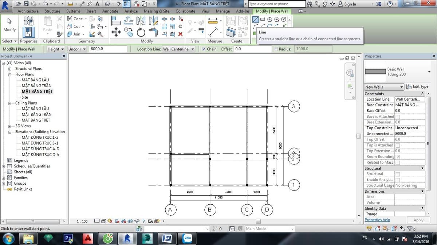Click the Move tool icon
Image resolution: width=437 pixels, height=245 pixels.
116,32
